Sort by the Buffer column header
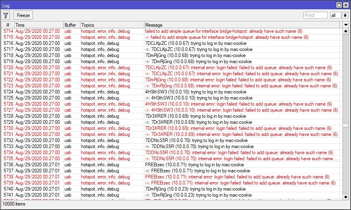 [x=72, y=25]
